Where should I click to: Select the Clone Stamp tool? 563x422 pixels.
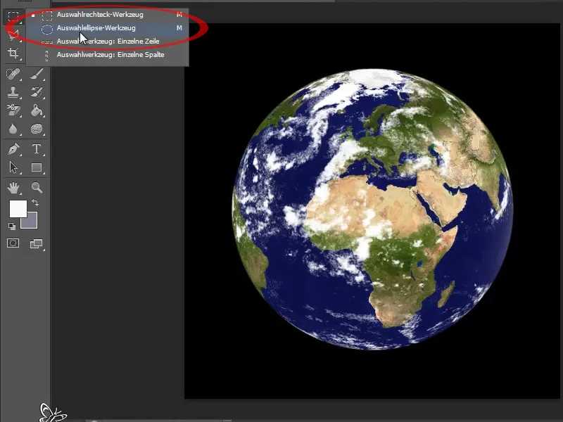tap(13, 92)
